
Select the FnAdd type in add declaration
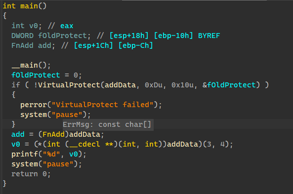tap(22, 45)
